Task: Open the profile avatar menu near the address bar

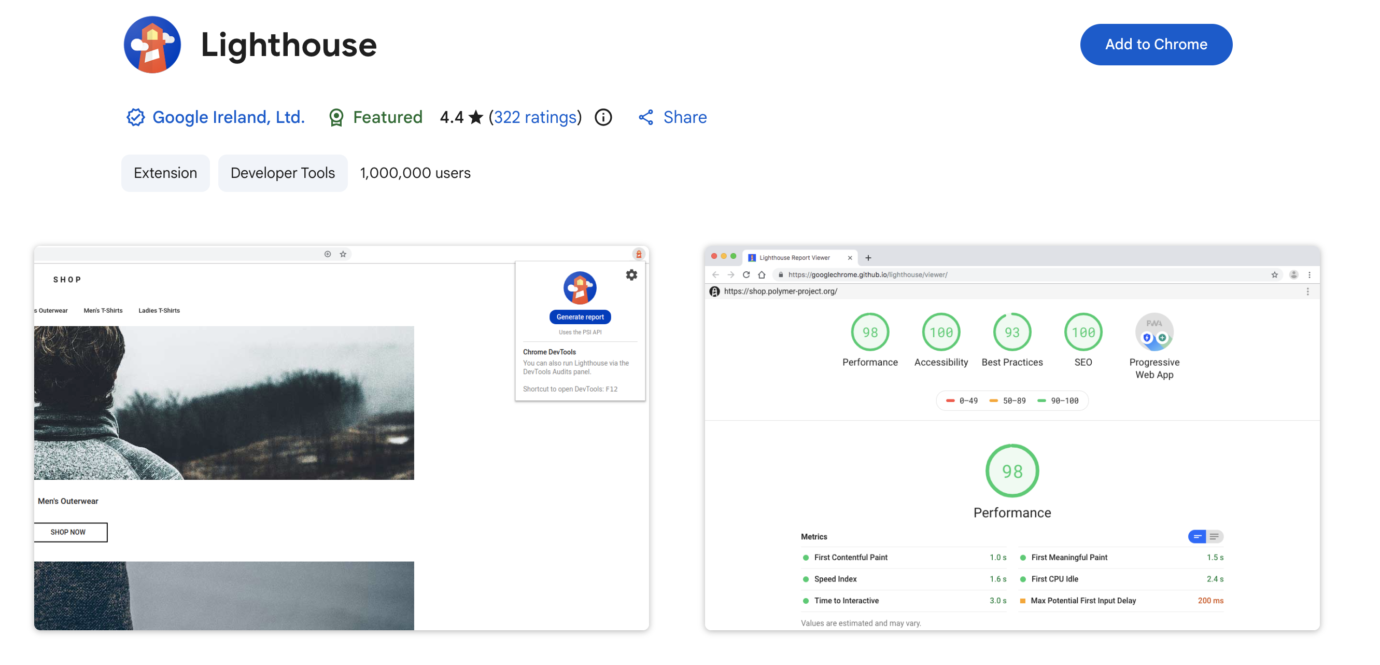Action: click(1293, 274)
